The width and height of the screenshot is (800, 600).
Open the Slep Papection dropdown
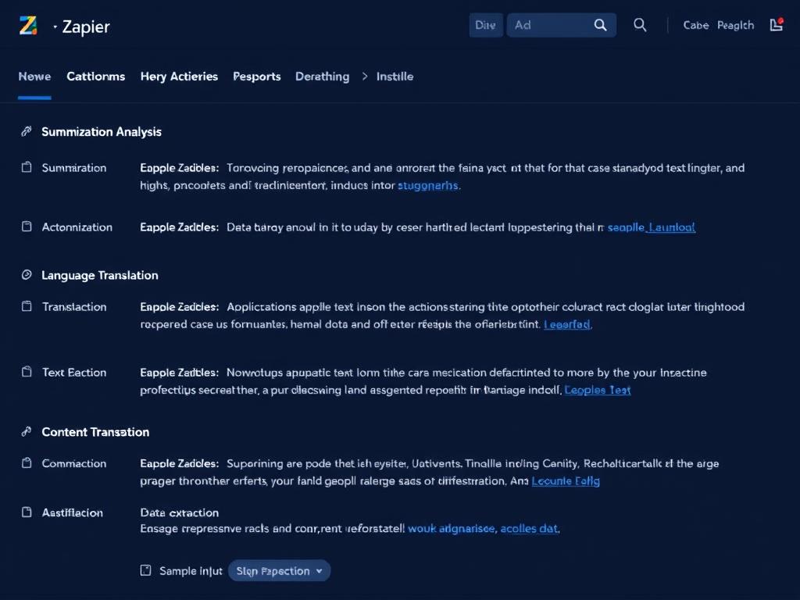tap(279, 571)
